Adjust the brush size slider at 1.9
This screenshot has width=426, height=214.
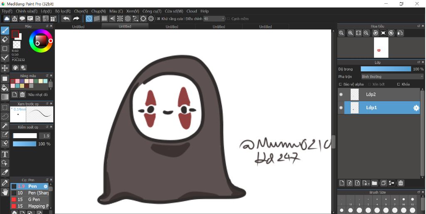25,136
